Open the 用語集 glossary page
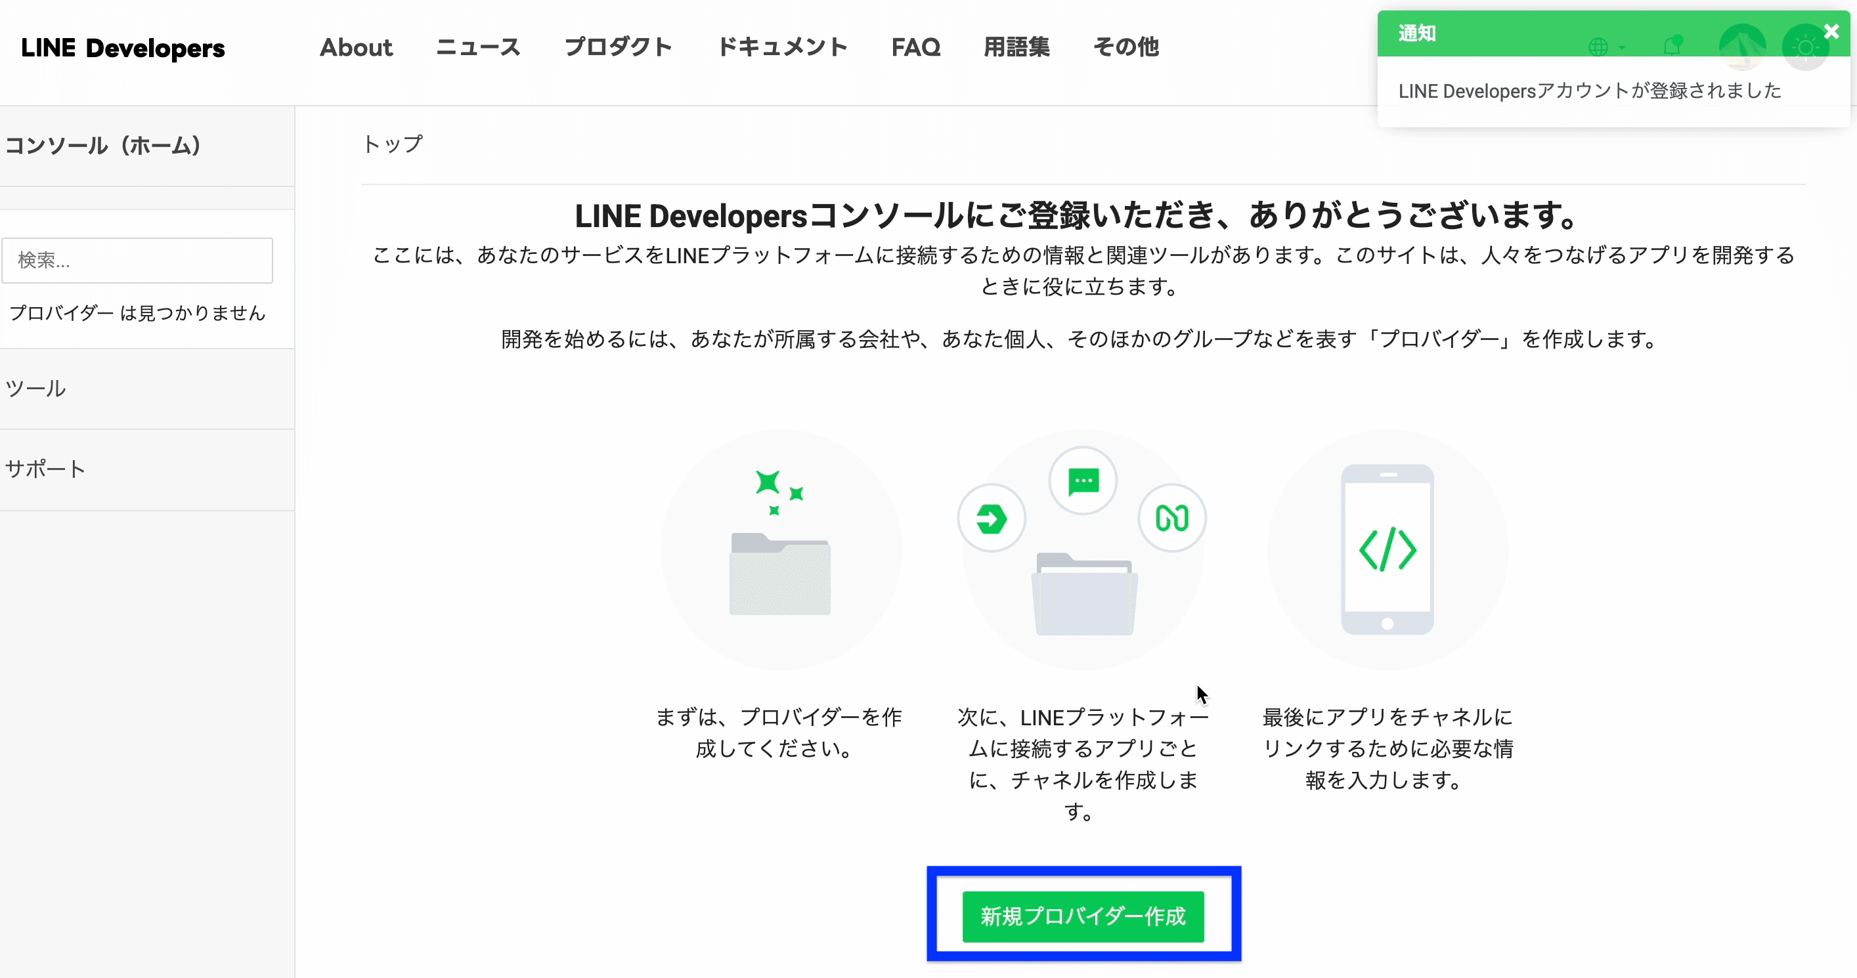 (x=1016, y=47)
